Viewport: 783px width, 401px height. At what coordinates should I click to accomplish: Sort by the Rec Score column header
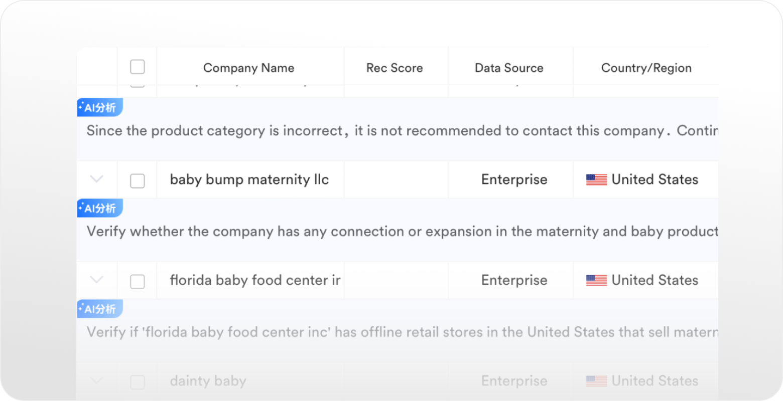coord(395,68)
